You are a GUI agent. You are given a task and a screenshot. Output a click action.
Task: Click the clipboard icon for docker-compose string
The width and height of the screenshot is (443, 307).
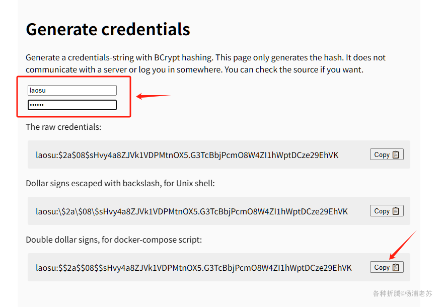pyautogui.click(x=396, y=267)
